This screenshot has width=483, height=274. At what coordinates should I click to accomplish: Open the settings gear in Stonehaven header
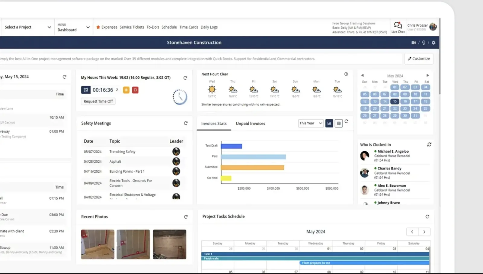[x=433, y=43]
